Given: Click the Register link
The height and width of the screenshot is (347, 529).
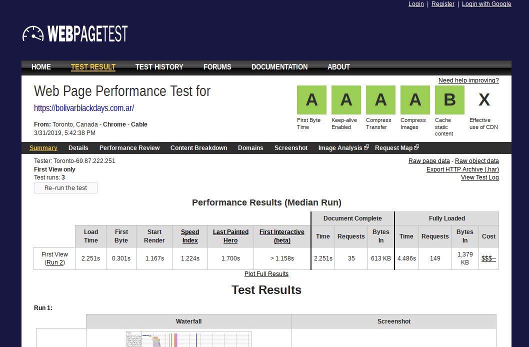Looking at the screenshot, I should click(x=443, y=4).
